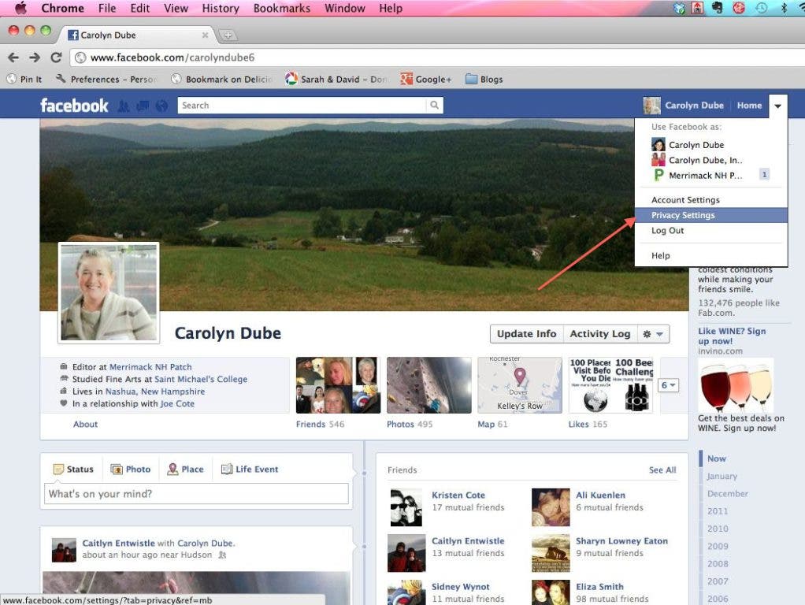Jump to January on the timeline
The width and height of the screenshot is (805, 605).
point(722,476)
